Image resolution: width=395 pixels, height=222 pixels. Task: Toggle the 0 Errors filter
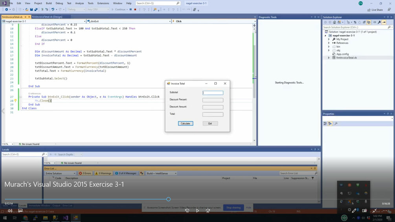coord(85,173)
